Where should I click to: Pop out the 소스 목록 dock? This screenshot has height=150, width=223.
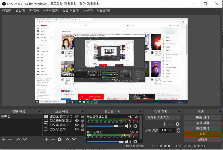(x=83, y=112)
